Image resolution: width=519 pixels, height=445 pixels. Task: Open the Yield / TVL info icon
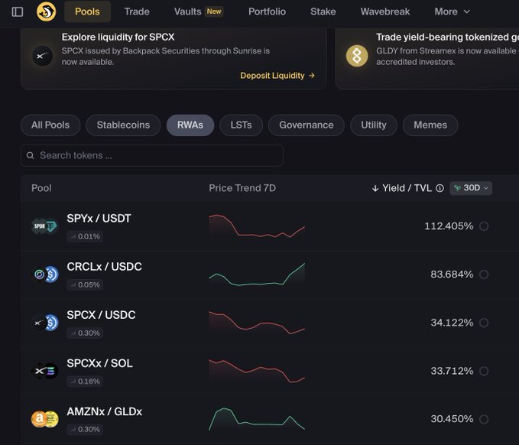[440, 188]
